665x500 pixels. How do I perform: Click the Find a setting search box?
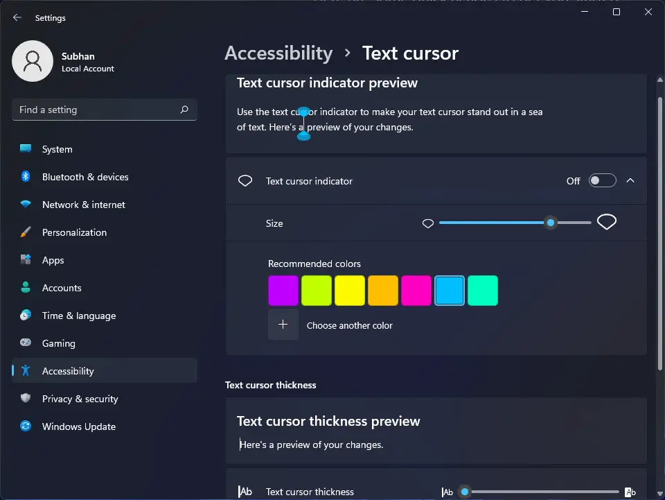point(97,110)
